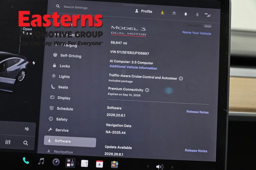Tap the 59,947 mi odometer reading
The image size is (256, 170).
click(119, 43)
